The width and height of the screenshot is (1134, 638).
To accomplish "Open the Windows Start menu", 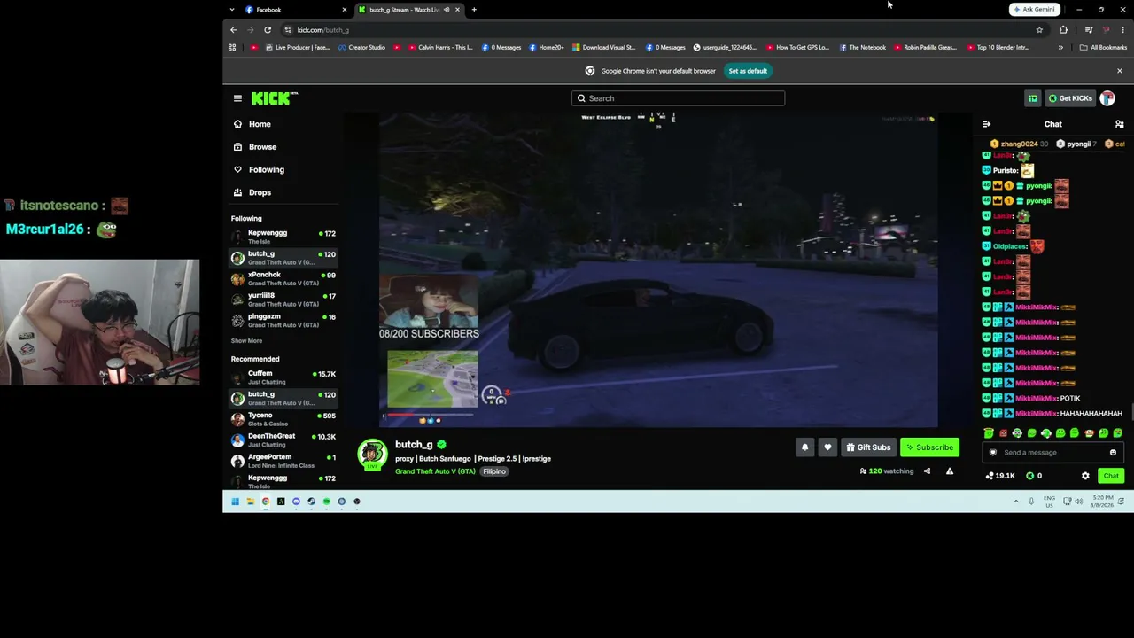I will (x=235, y=502).
